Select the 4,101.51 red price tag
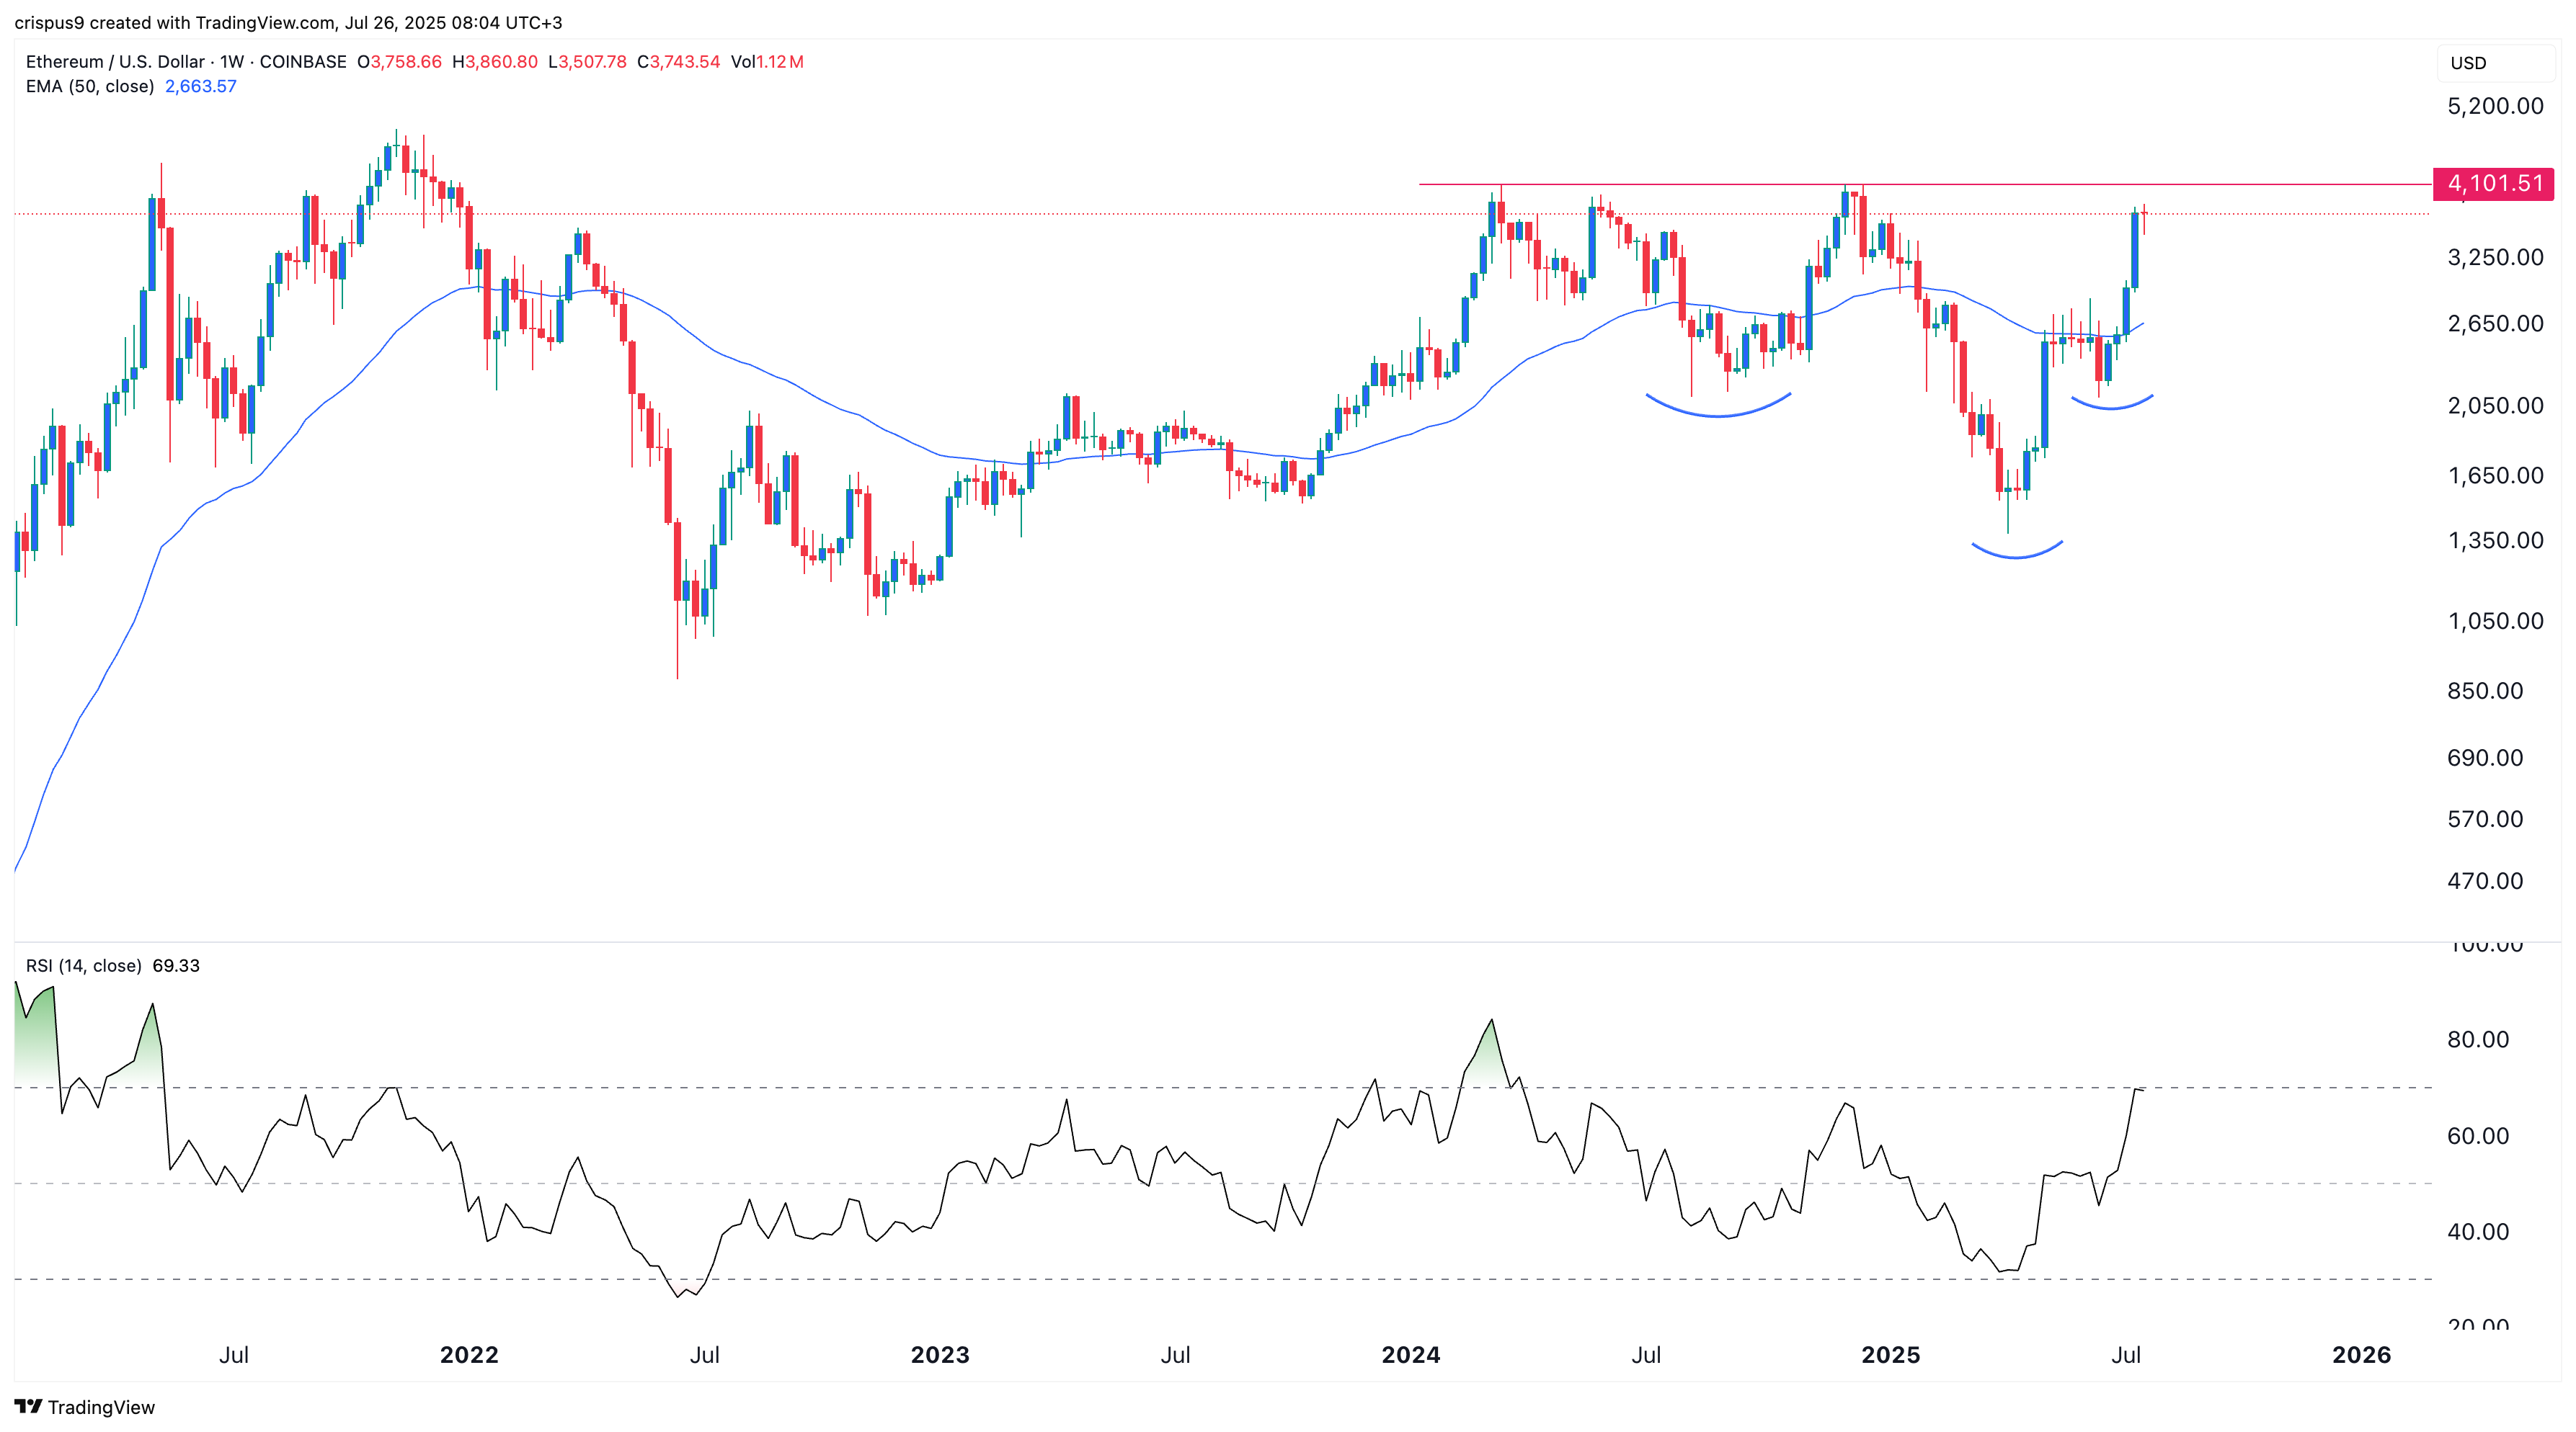Image resolution: width=2576 pixels, height=1432 pixels. (x=2493, y=184)
